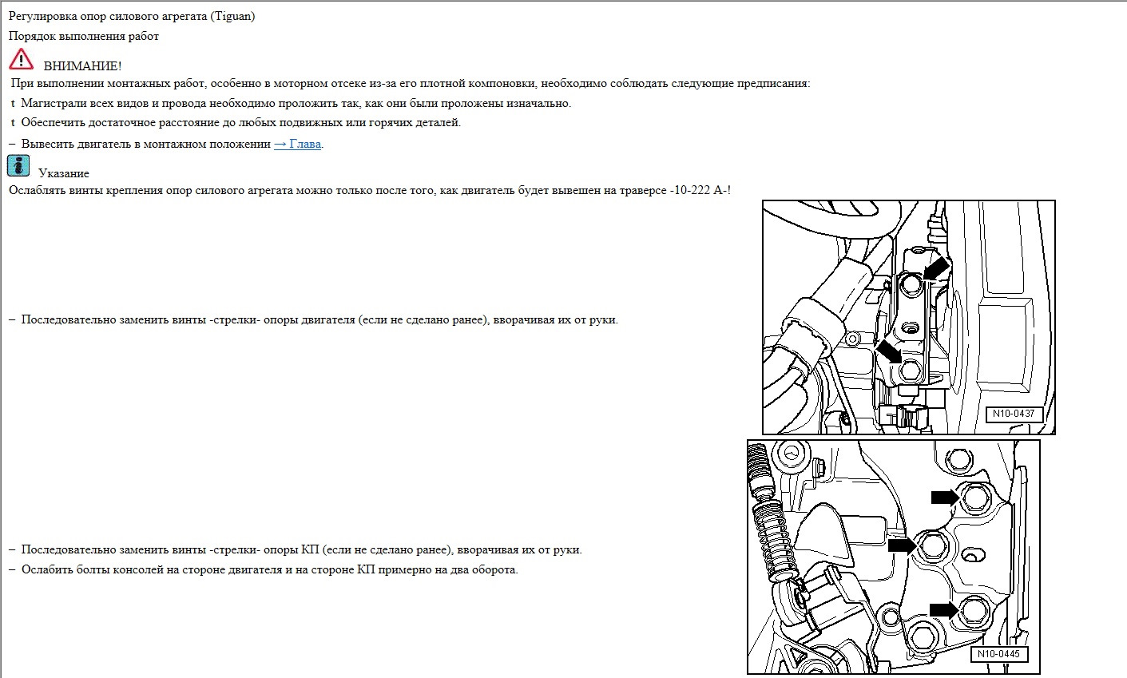This screenshot has width=1127, height=678.
Task: Click the line "Обеспечить достаточное расстояние…"
Action: pos(241,122)
